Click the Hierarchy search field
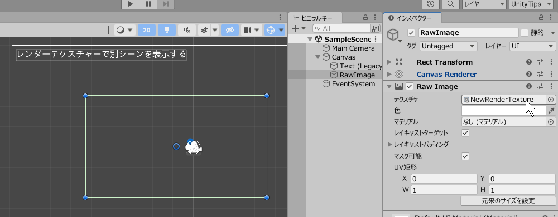This screenshot has height=217, width=558. click(341, 28)
